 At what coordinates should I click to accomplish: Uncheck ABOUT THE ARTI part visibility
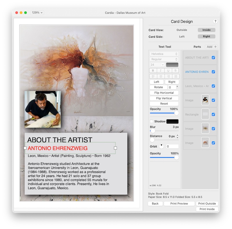(x=213, y=57)
